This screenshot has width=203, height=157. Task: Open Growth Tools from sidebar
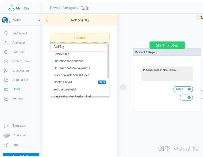click(21, 61)
